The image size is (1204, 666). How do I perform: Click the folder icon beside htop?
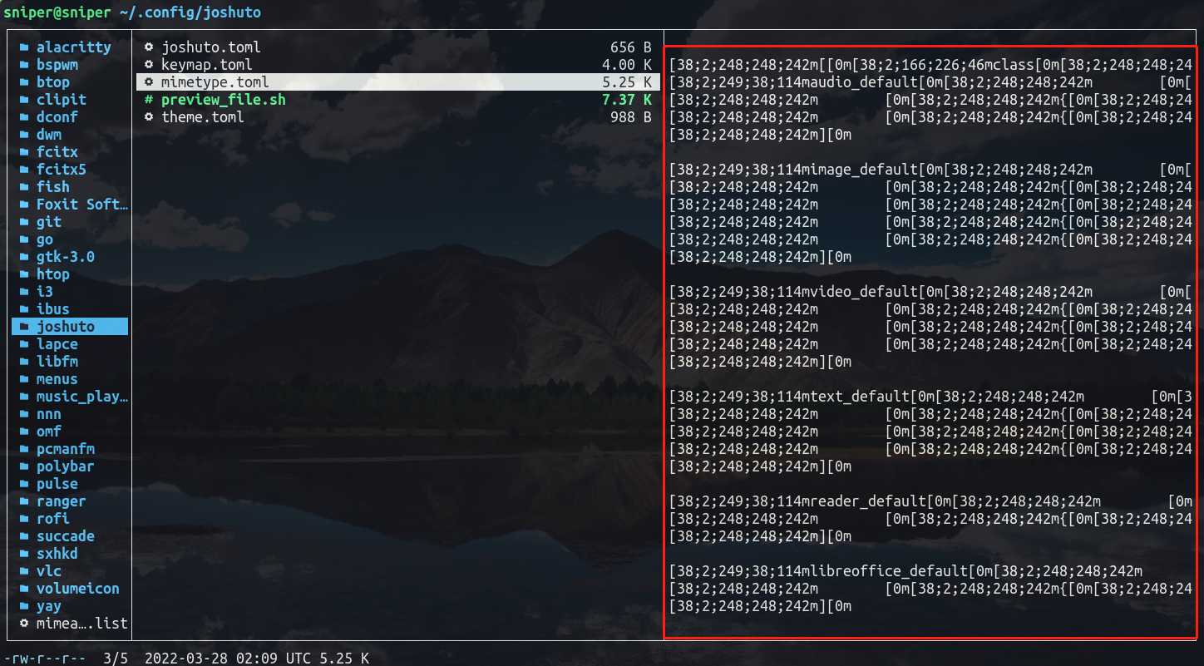pos(24,274)
